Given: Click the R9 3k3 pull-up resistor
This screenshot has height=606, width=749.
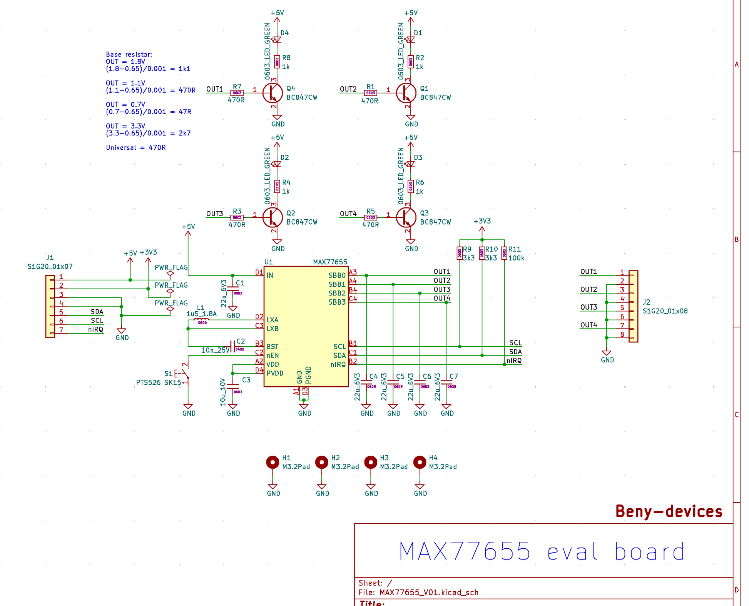Looking at the screenshot, I should 460,253.
